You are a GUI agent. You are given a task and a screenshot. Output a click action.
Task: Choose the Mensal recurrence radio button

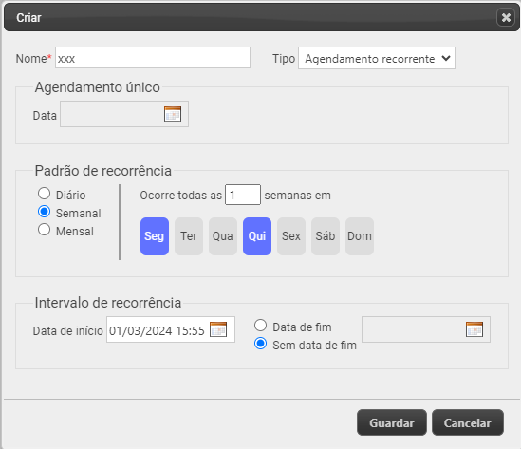45,230
